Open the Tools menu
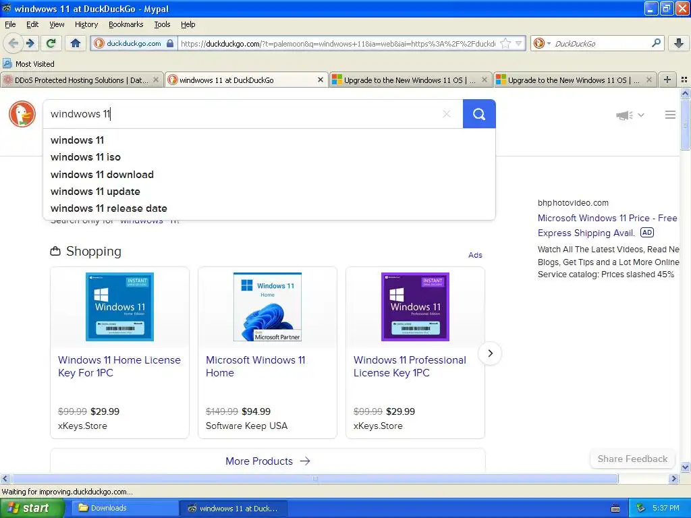Screen dimensions: 691x518 pos(162,24)
